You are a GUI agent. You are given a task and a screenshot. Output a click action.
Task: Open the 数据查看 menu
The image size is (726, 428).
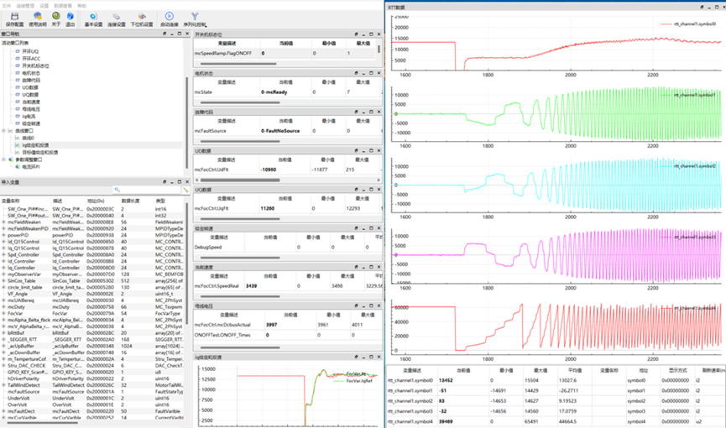pyautogui.click(x=62, y=5)
